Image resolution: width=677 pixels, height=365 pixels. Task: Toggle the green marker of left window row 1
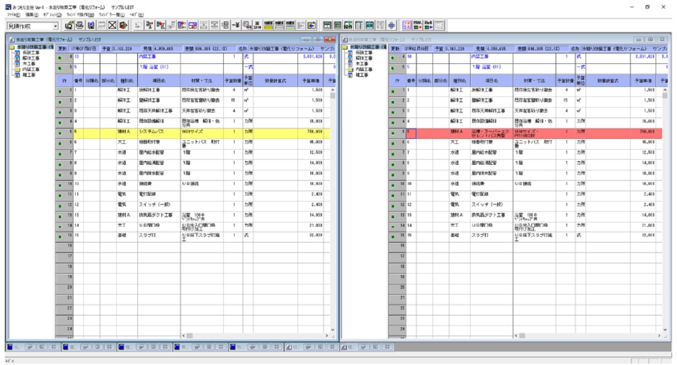(x=60, y=92)
